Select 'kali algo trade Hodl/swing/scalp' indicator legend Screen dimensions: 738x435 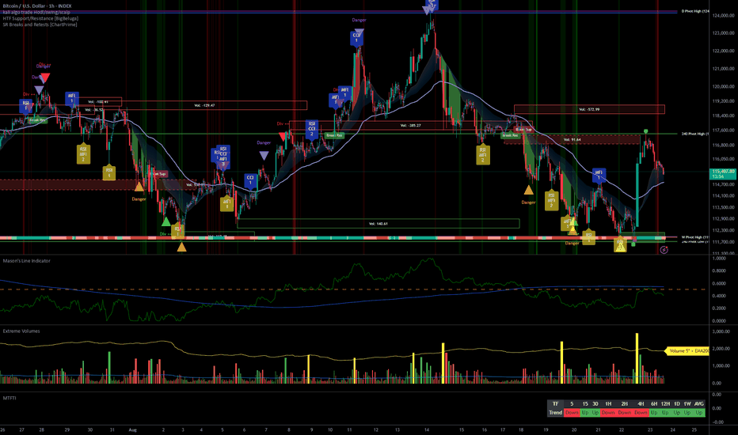[x=36, y=12]
